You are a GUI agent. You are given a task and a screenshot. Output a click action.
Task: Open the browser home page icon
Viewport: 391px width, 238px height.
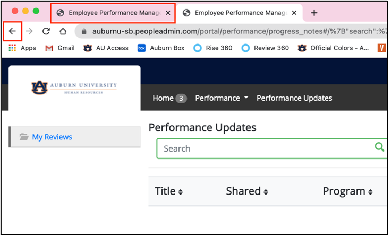pyautogui.click(x=63, y=31)
